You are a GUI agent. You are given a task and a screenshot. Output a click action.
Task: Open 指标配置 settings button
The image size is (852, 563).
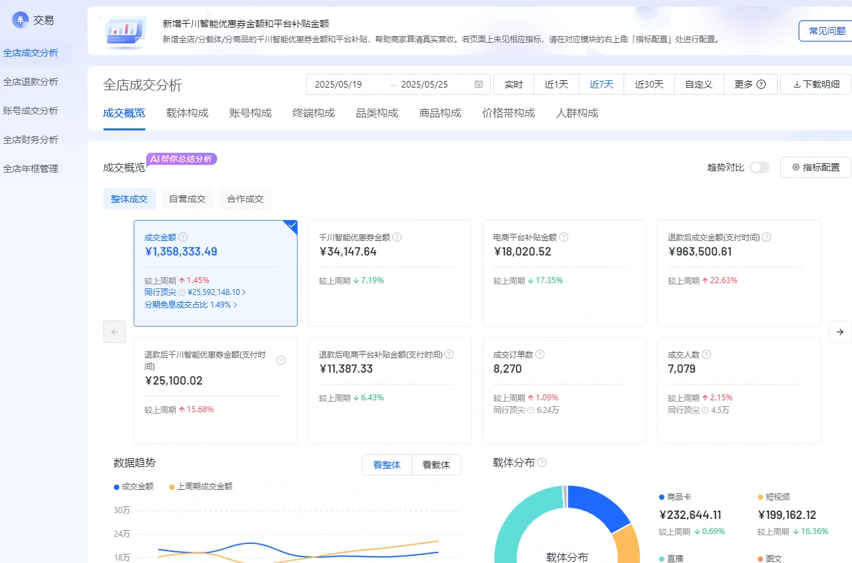click(x=816, y=167)
